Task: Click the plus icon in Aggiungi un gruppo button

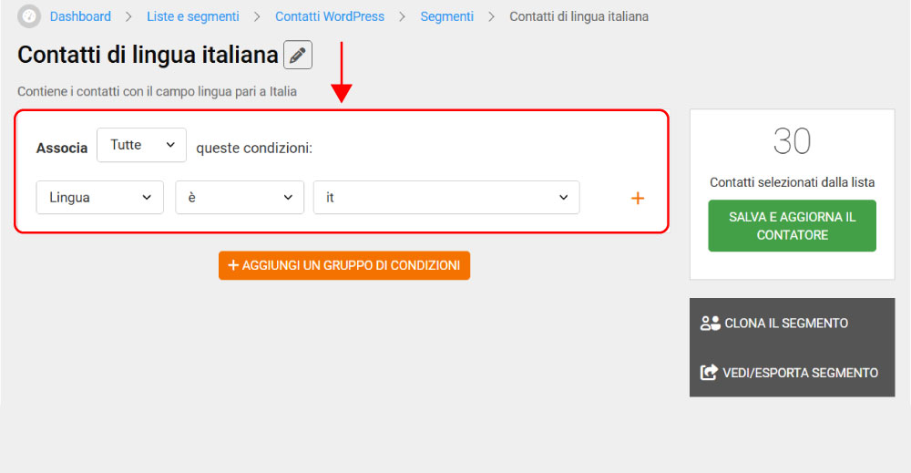Action: pyautogui.click(x=233, y=265)
